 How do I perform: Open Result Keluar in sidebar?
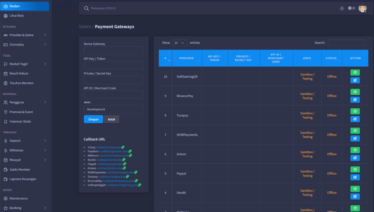[19, 73]
